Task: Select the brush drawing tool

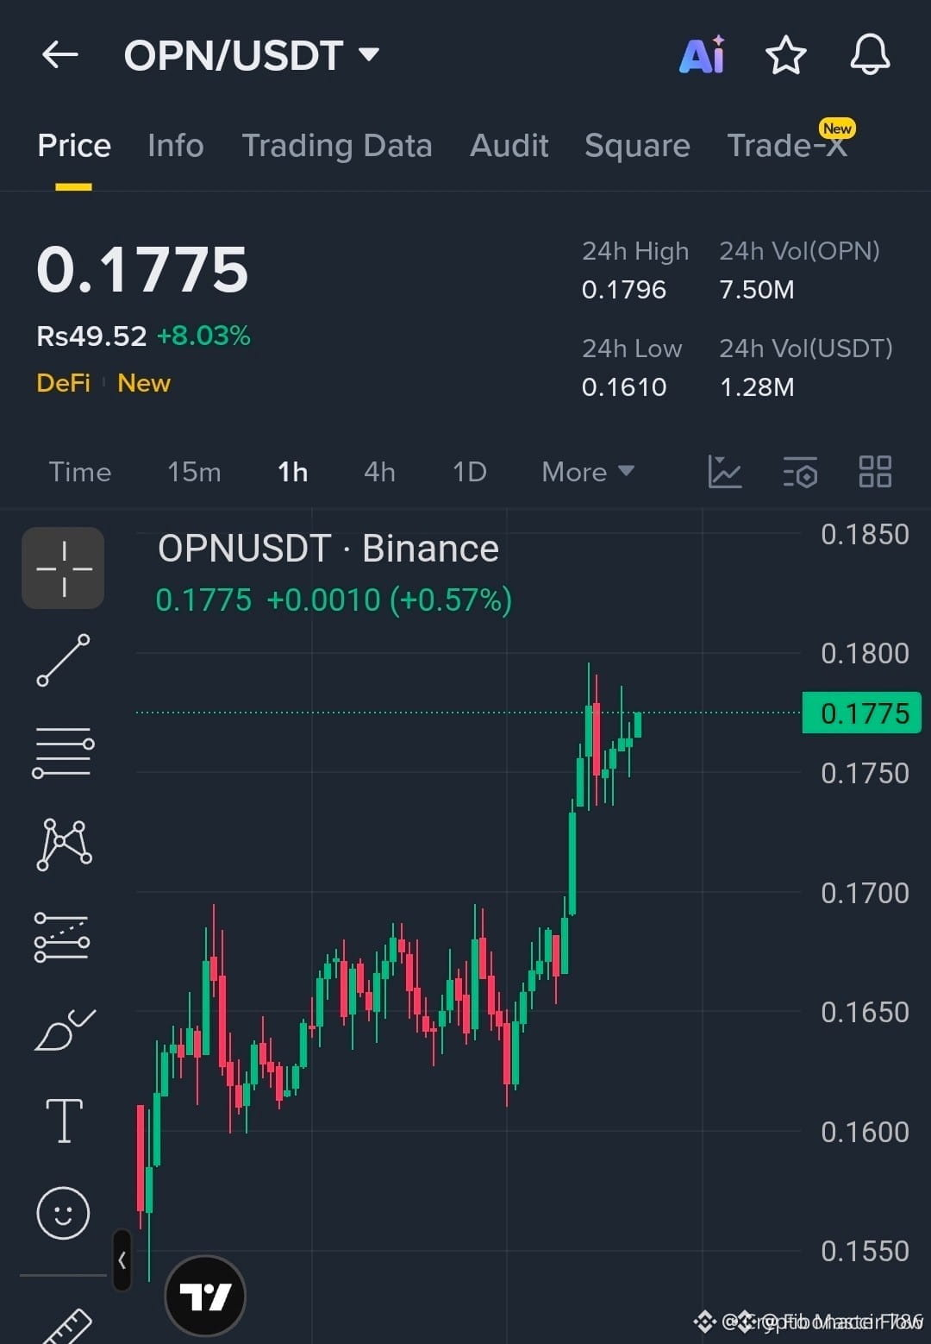Action: 65,1029
